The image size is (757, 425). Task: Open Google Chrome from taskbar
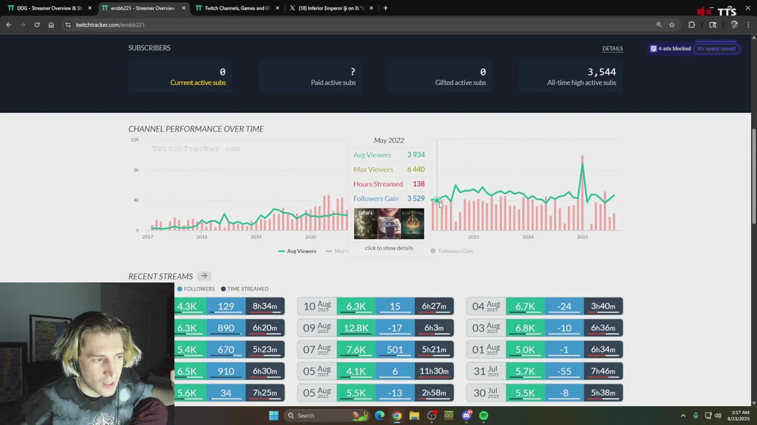click(x=397, y=416)
